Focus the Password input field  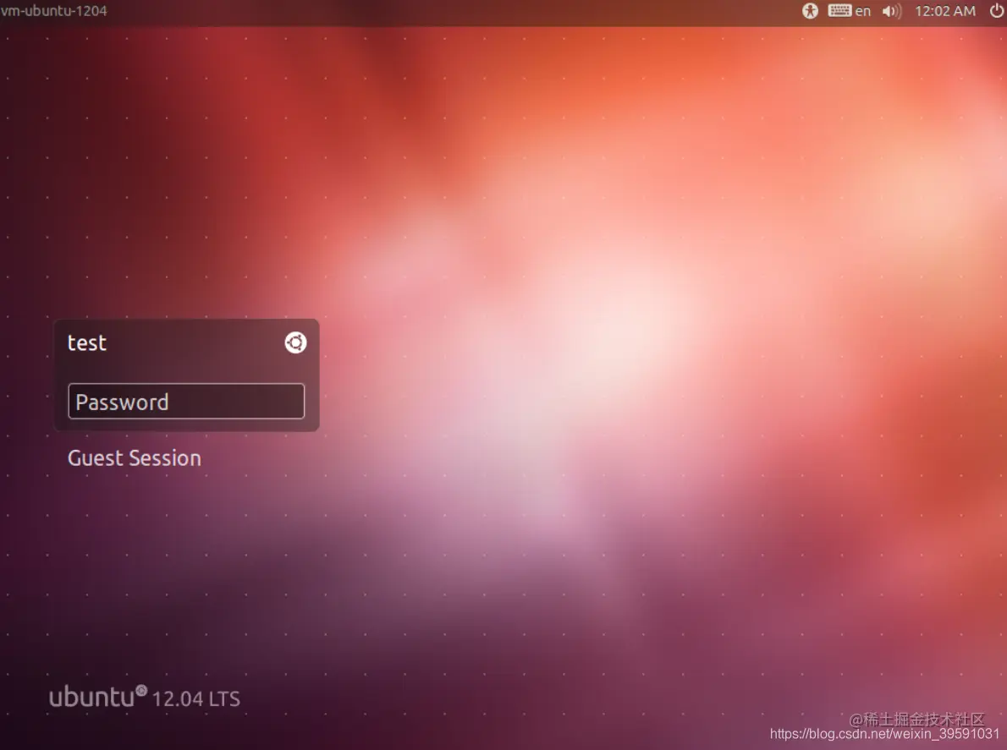pos(186,401)
